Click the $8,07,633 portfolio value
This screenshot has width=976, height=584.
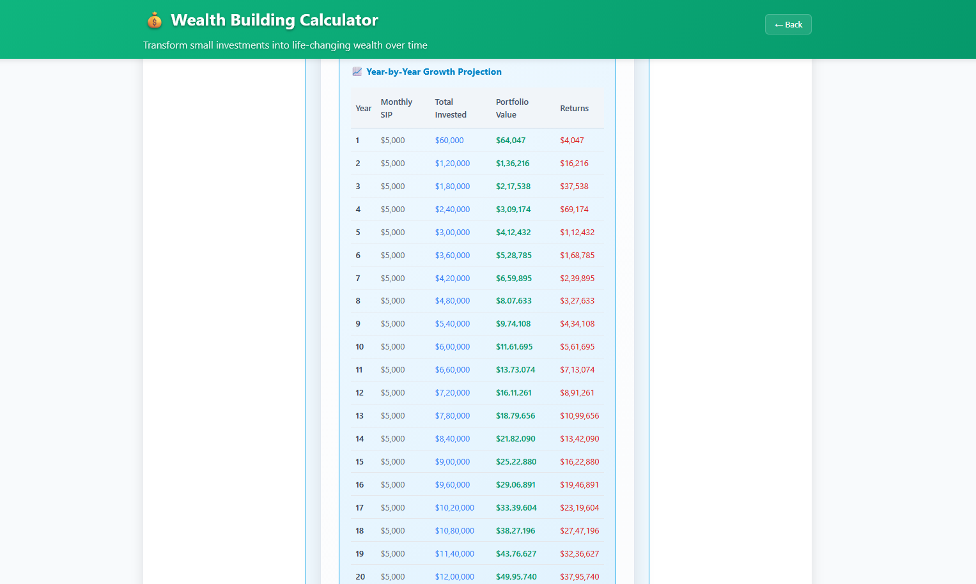pyautogui.click(x=514, y=300)
